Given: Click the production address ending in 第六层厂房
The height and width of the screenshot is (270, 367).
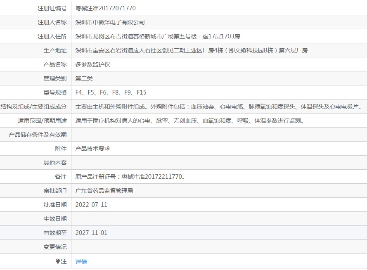Looking at the screenshot, I should pyautogui.click(x=191, y=50).
